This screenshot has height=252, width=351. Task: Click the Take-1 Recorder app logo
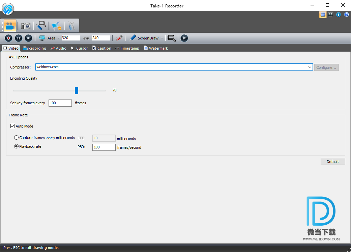(x=8, y=9)
